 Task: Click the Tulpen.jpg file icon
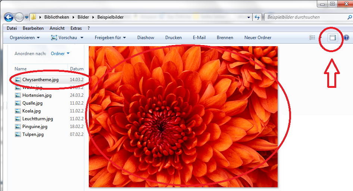pos(18,134)
